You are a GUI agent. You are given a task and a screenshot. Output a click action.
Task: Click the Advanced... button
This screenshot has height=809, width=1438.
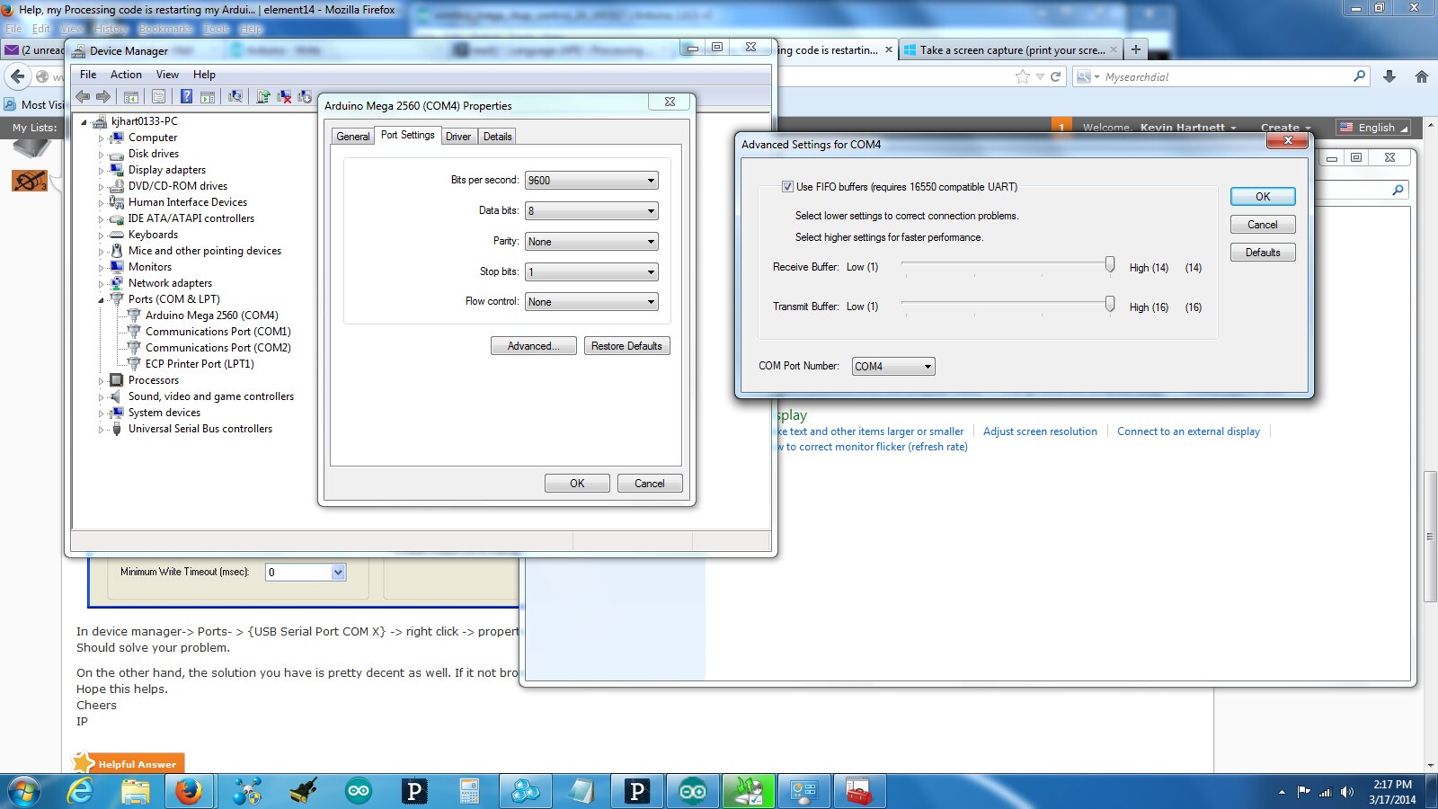coord(534,346)
